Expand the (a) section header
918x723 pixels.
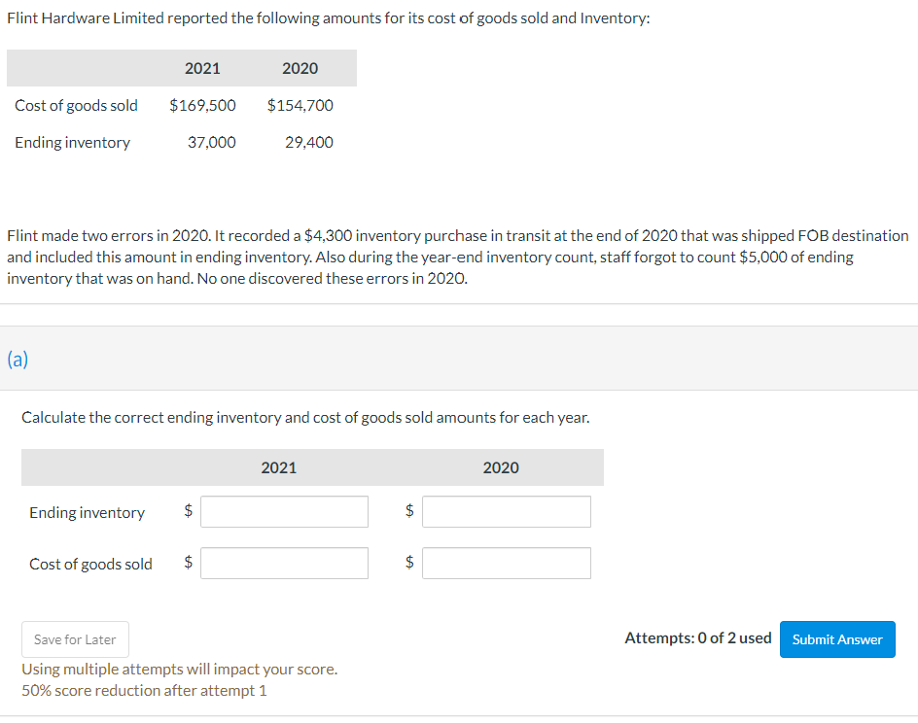pos(18,360)
